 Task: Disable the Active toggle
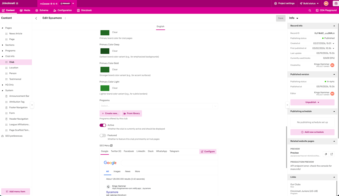[x=103, y=125]
